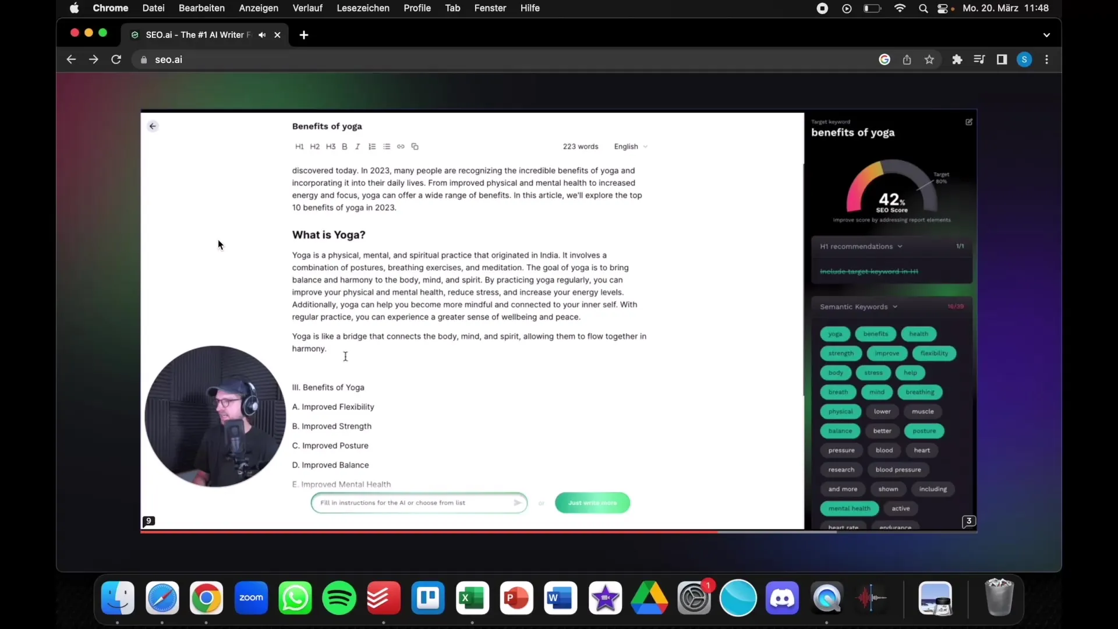This screenshot has height=629, width=1118.
Task: Click the H3 heading format button
Action: point(330,147)
